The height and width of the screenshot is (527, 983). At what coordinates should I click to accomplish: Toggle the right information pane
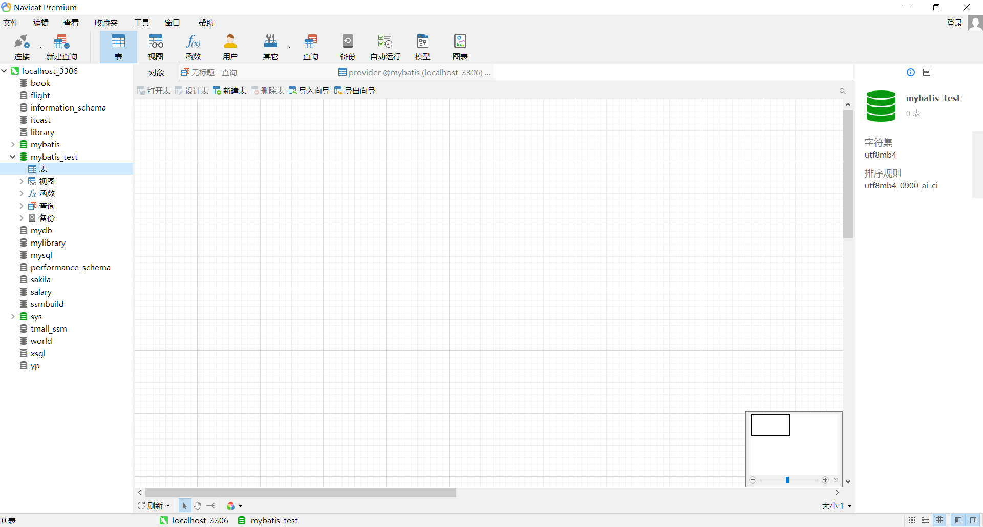coord(973,520)
